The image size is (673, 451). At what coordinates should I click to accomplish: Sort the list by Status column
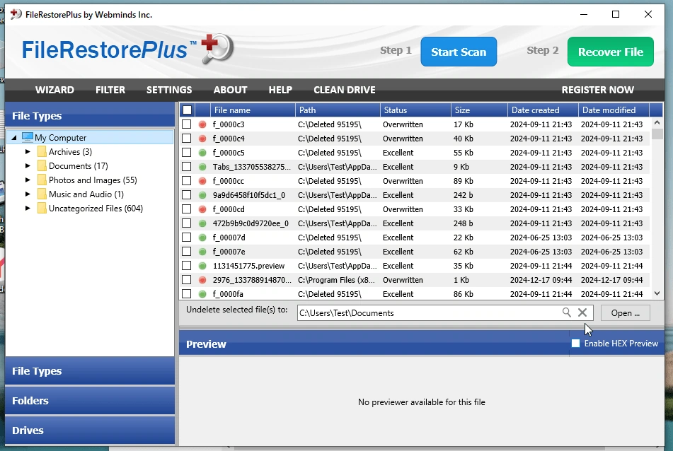[415, 110]
